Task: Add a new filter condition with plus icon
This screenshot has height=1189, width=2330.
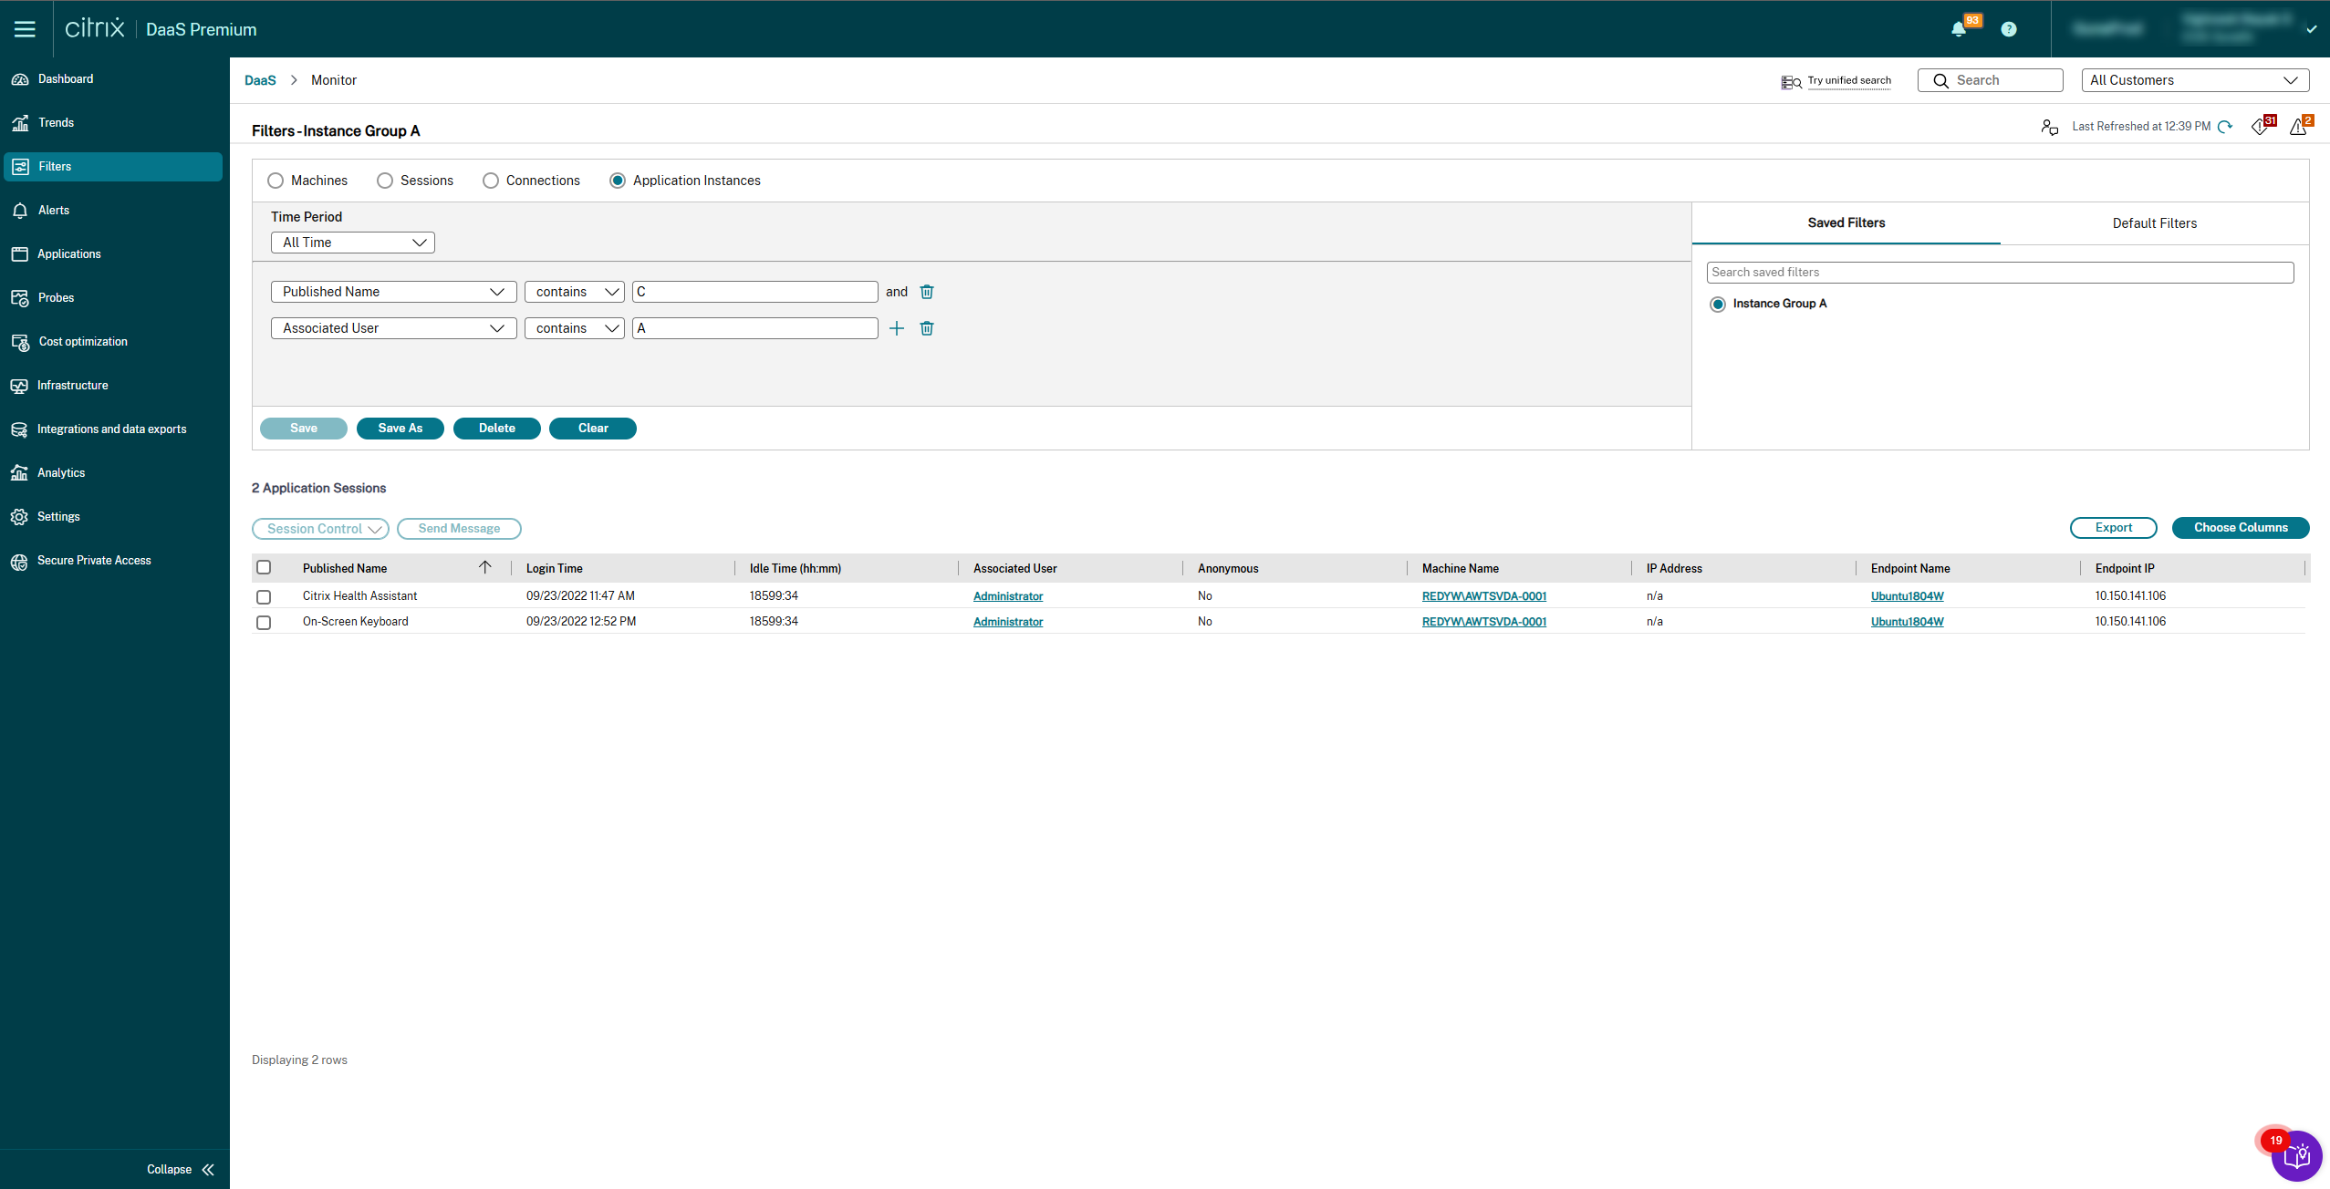Action: (896, 328)
